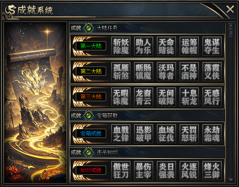Click the 烽火三御 achievement tile
The height and width of the screenshot is (187, 239).
212,170
